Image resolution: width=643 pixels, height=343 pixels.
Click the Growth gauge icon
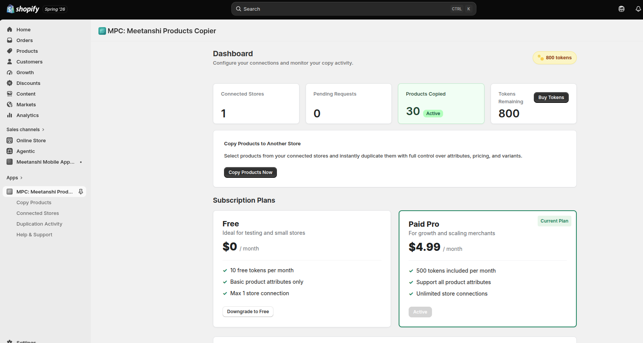(x=10, y=72)
